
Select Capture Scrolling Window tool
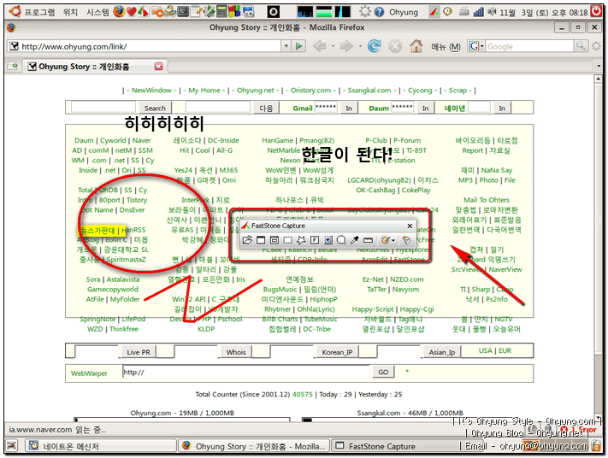point(328,241)
